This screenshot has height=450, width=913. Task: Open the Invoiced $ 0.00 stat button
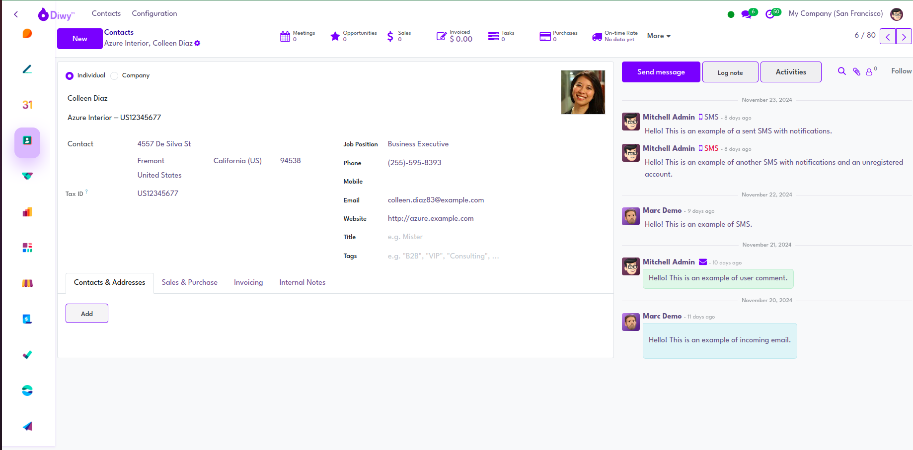coord(455,36)
